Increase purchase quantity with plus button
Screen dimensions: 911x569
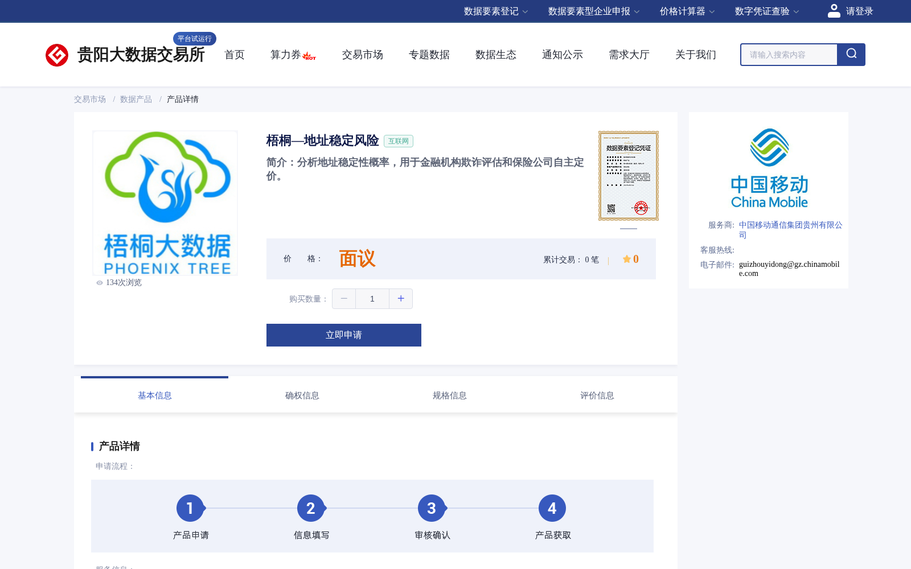401,299
